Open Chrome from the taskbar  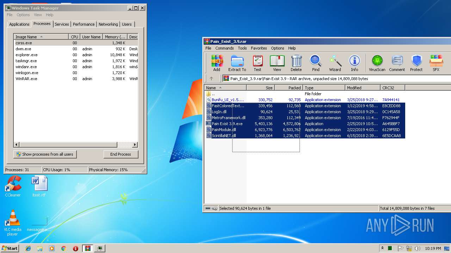(63, 248)
